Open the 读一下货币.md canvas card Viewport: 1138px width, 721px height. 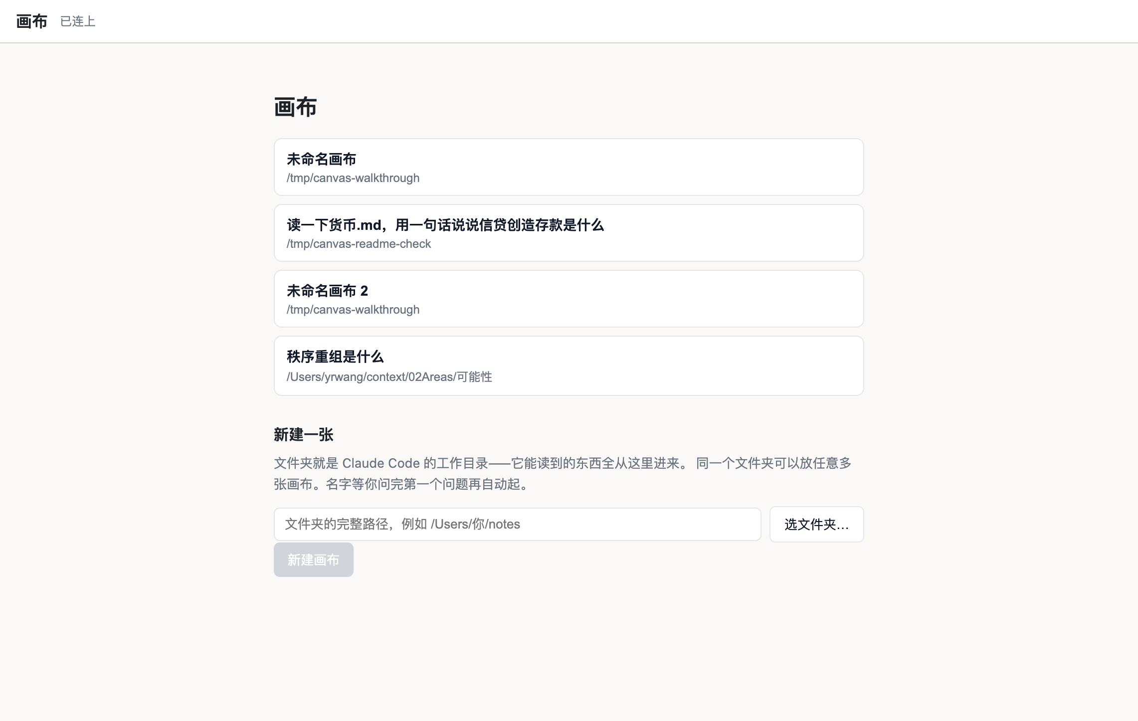pos(569,233)
